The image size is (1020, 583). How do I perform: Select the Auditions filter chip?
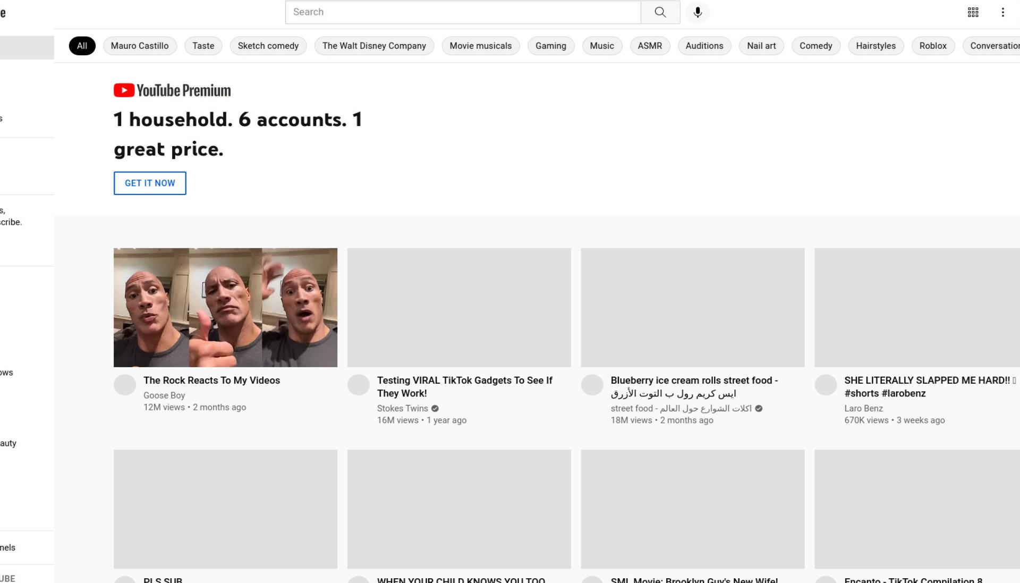tap(704, 46)
